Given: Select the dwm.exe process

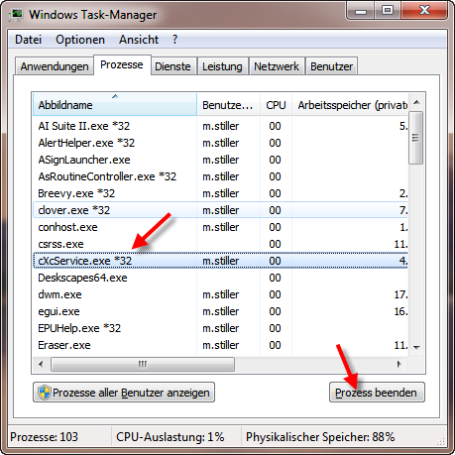Looking at the screenshot, I should pos(220,294).
